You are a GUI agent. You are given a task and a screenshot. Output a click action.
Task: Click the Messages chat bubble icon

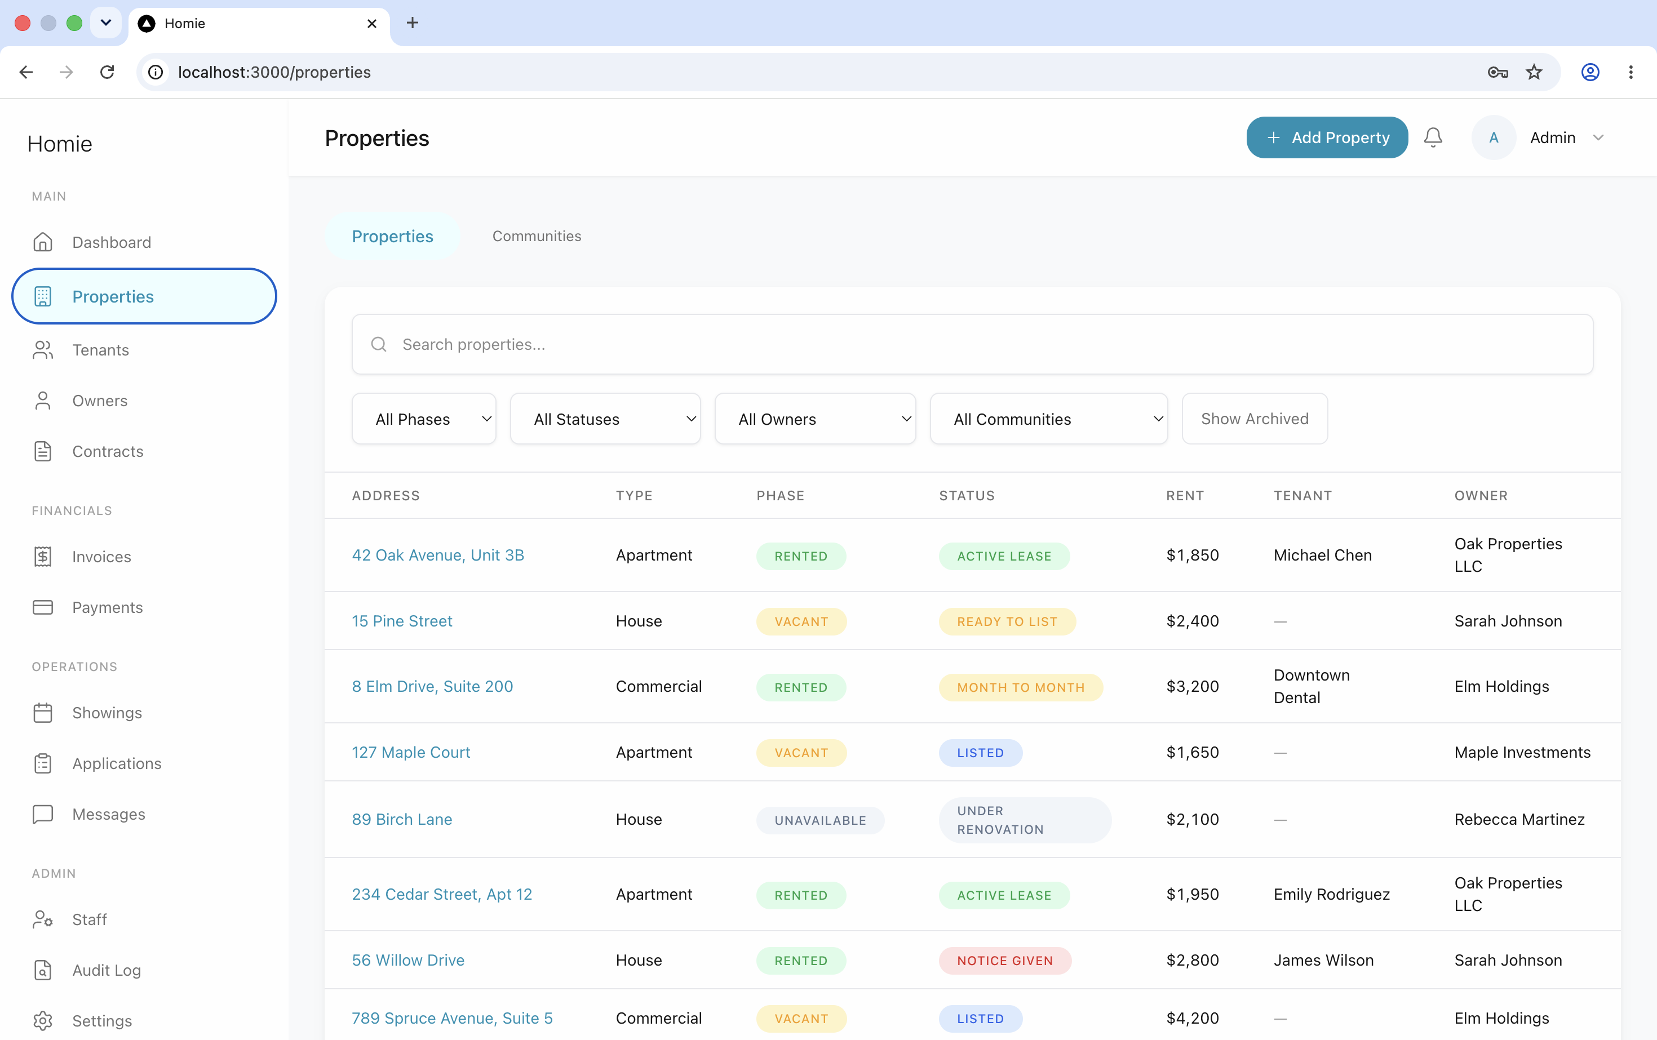point(43,815)
